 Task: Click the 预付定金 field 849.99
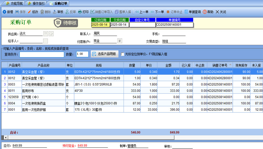[x=92, y=146]
